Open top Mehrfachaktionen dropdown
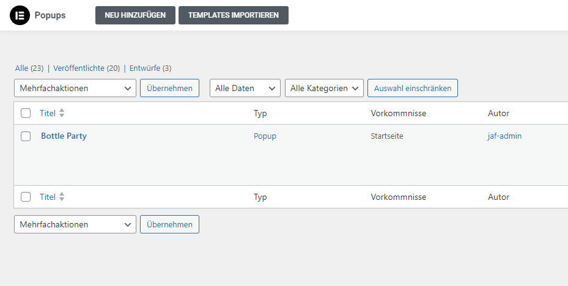The width and height of the screenshot is (568, 286). coord(75,88)
